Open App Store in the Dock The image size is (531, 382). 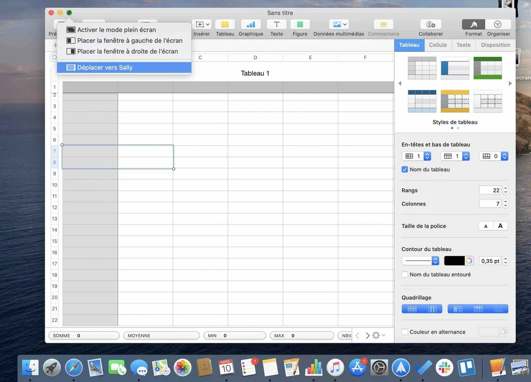click(x=357, y=368)
